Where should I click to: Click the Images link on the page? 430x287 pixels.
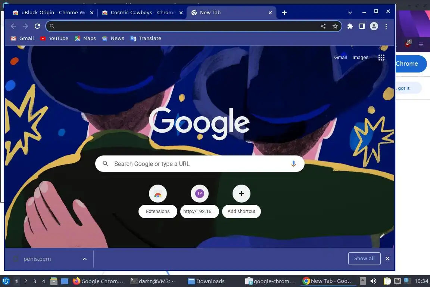point(360,58)
